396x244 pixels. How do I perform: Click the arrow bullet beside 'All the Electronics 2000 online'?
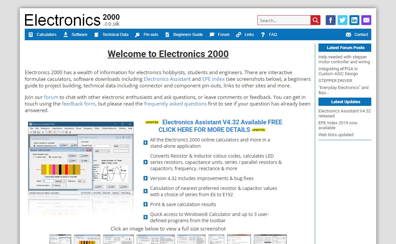[146, 143]
